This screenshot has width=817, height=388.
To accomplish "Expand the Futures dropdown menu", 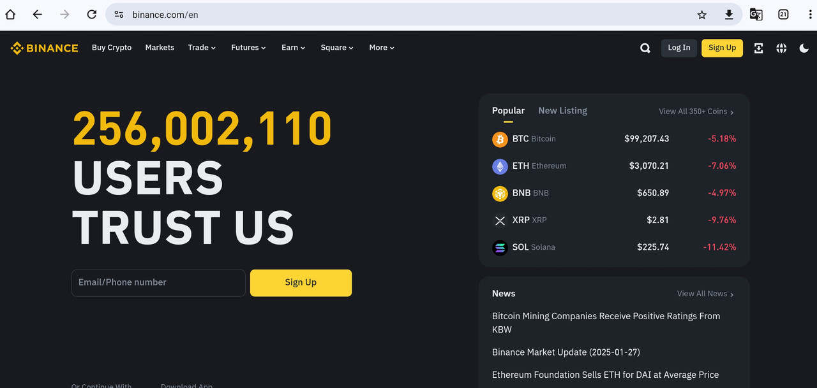I will (x=248, y=48).
